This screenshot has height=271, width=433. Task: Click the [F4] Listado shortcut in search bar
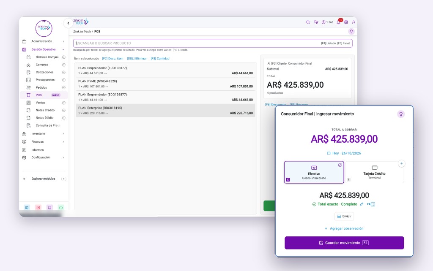(328, 43)
